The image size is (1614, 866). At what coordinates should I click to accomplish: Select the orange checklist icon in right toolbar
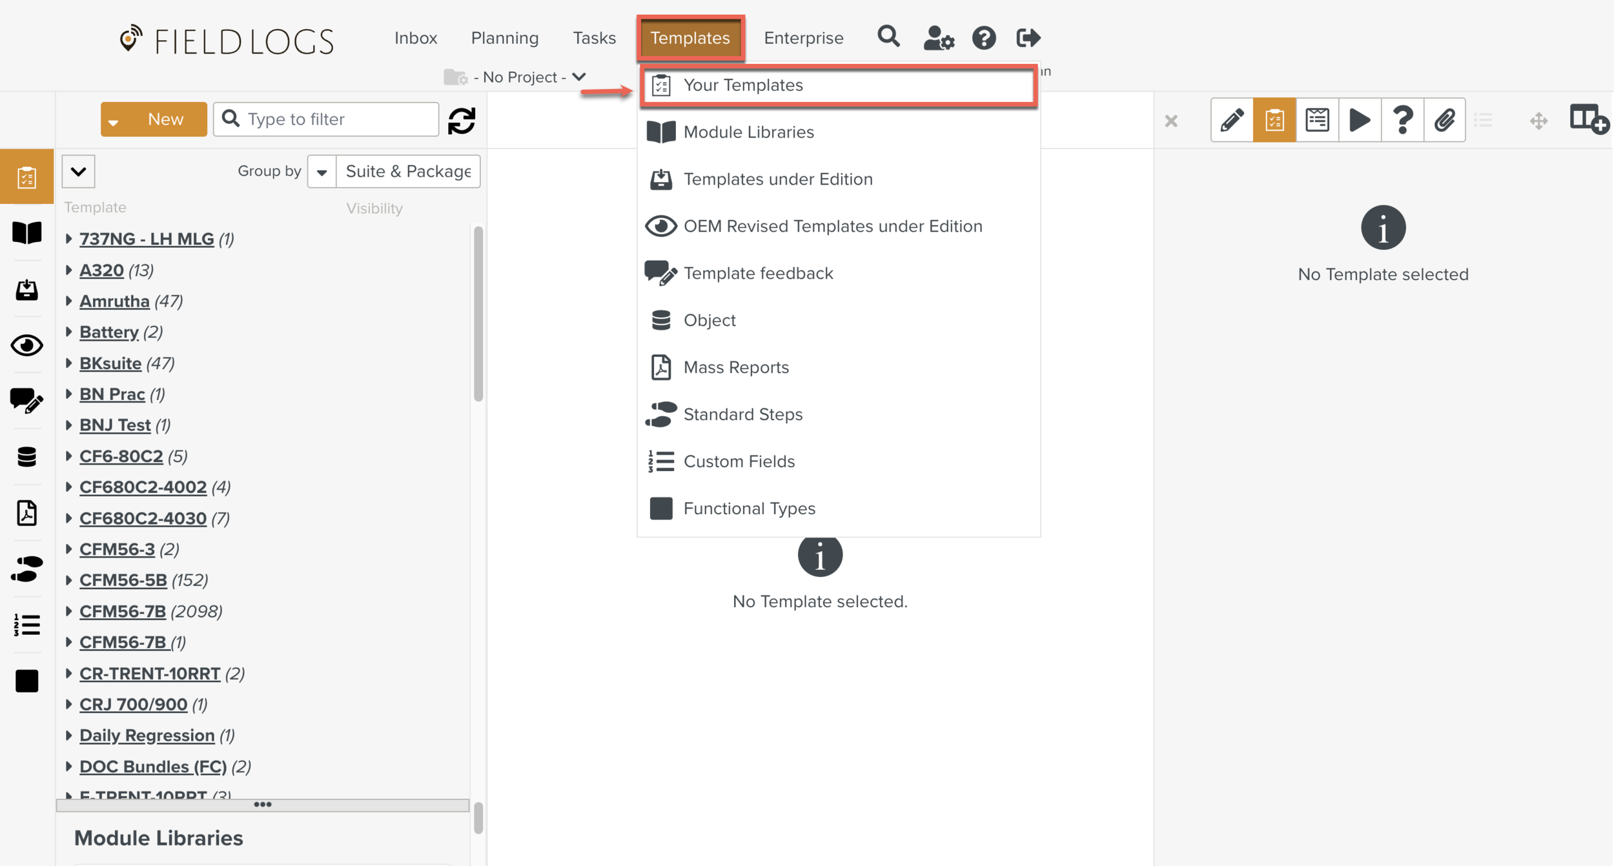pyautogui.click(x=1274, y=120)
